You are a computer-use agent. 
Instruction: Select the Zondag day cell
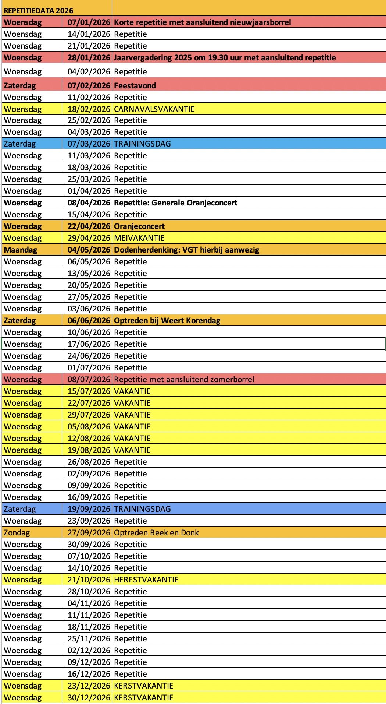(x=17, y=532)
